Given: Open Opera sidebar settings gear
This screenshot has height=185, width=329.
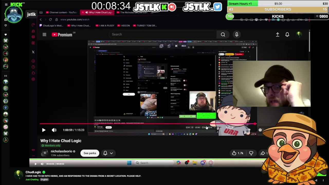Looking at the screenshot, I should point(33,79).
